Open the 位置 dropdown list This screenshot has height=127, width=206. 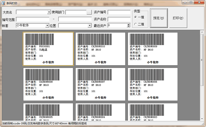click(90, 26)
